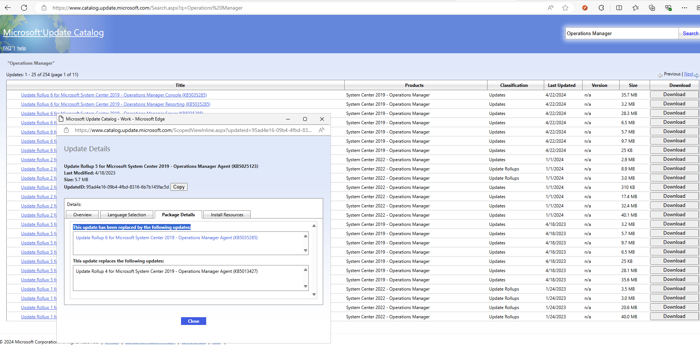Sort results by Title column header
The image size is (700, 356).
(180, 85)
